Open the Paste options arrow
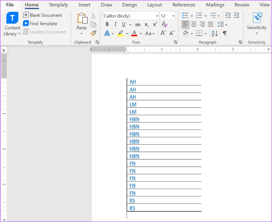272x222 pixels. pyautogui.click(x=82, y=33)
